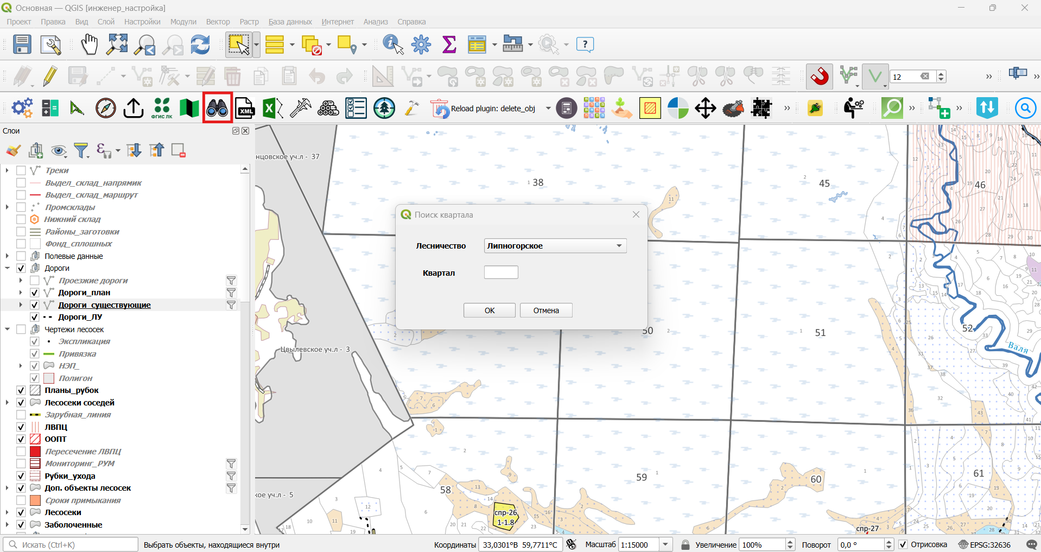Image resolution: width=1041 pixels, height=552 pixels.
Task: Toggle the Планы_рубок layer visibility
Action: point(21,390)
